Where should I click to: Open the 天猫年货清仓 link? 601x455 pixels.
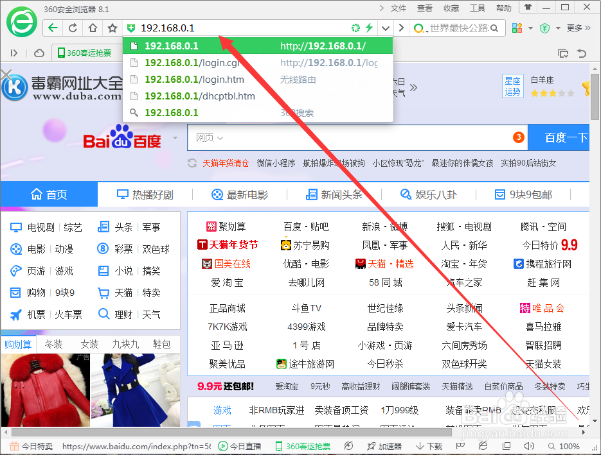[x=226, y=164]
